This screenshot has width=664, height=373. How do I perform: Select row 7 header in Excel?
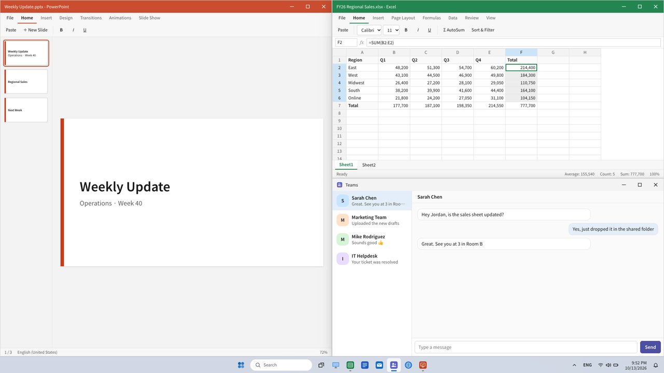pos(339,106)
